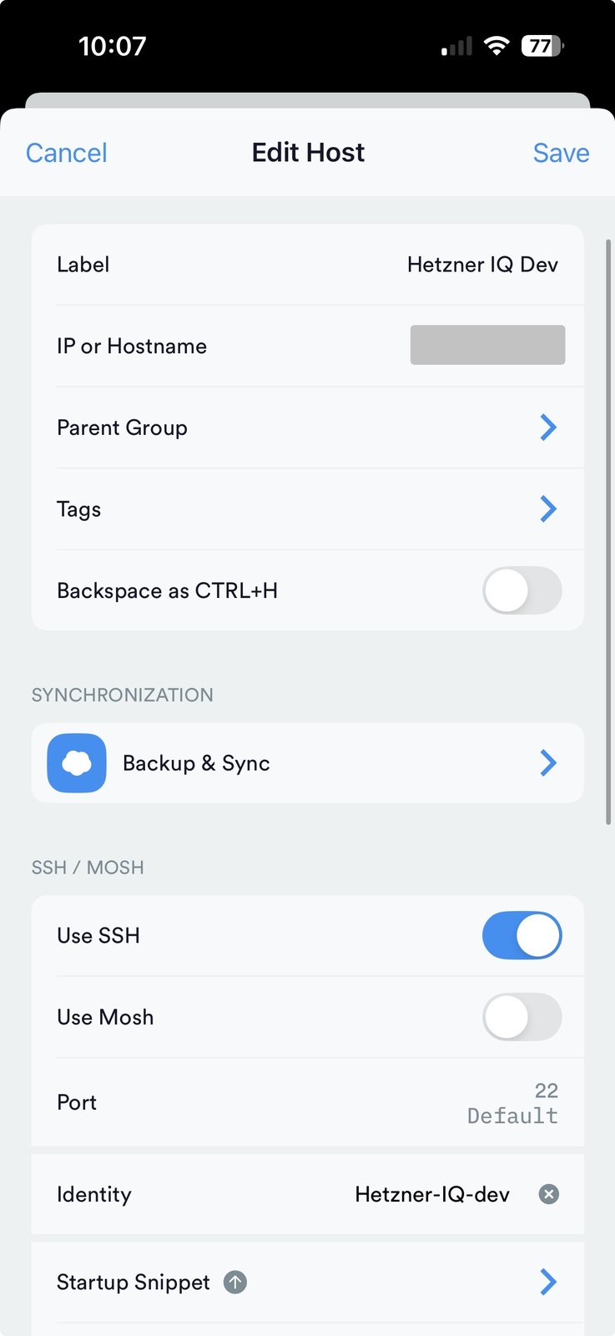The height and width of the screenshot is (1336, 615).
Task: Tap the Wi-Fi status icon
Action: pos(497,46)
